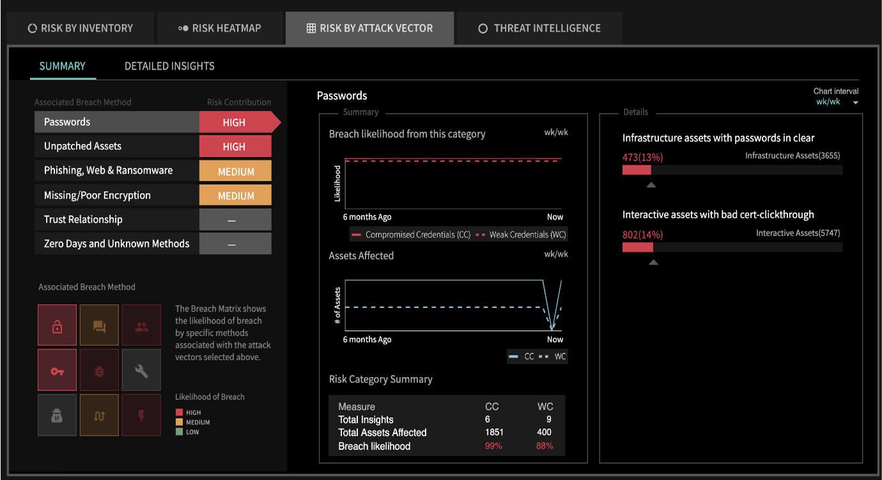Click the MEDIUM badge next to Missing/Poor Encryption
The image size is (882, 480).
pyautogui.click(x=235, y=196)
